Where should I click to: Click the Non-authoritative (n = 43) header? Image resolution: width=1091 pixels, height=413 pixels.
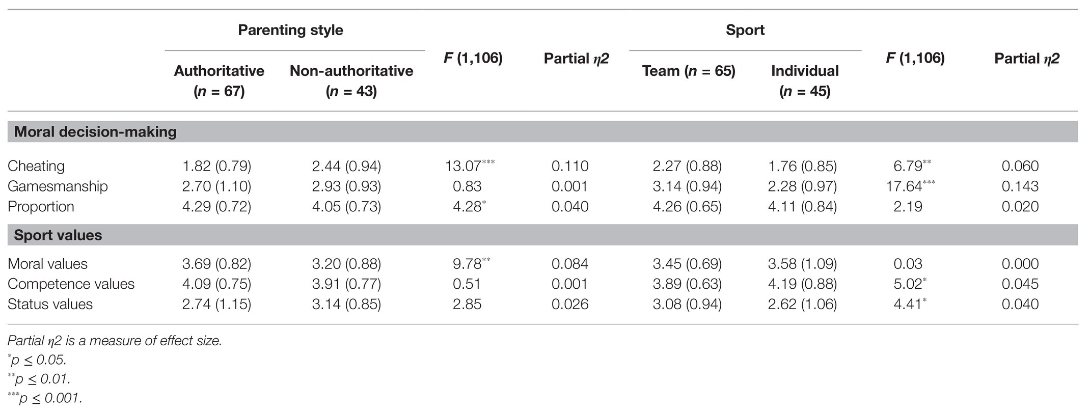(351, 81)
